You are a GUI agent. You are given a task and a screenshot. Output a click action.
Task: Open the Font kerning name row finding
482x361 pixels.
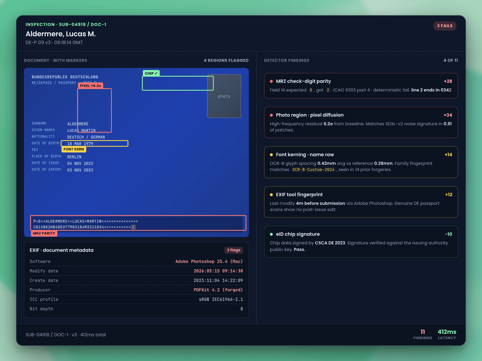pyautogui.click(x=361, y=162)
